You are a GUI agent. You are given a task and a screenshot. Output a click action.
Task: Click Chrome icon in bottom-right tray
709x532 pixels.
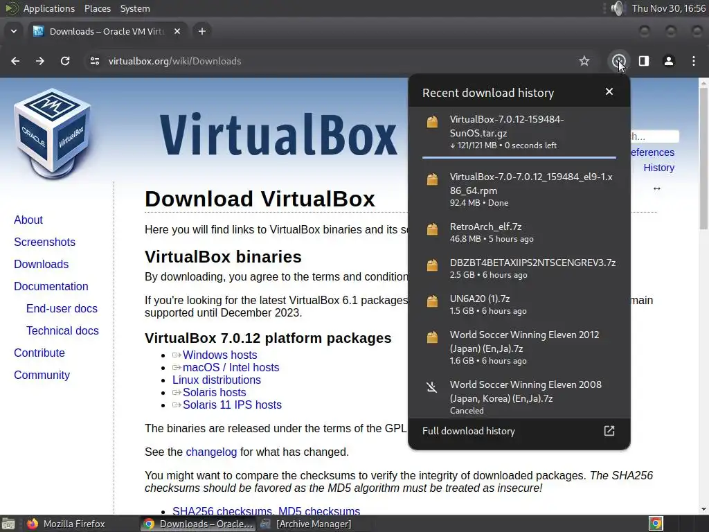pos(656,524)
